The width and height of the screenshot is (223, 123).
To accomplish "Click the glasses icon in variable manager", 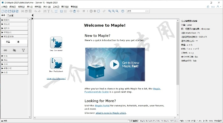I will point(5,50).
